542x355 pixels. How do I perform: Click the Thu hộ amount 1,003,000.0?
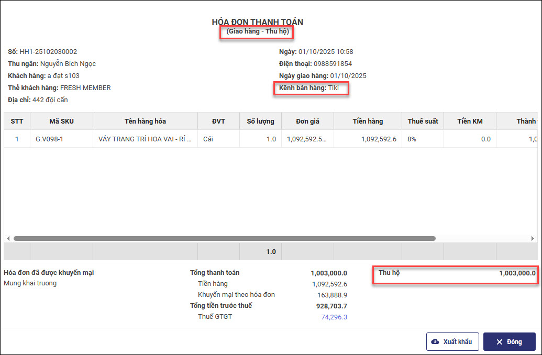(517, 273)
